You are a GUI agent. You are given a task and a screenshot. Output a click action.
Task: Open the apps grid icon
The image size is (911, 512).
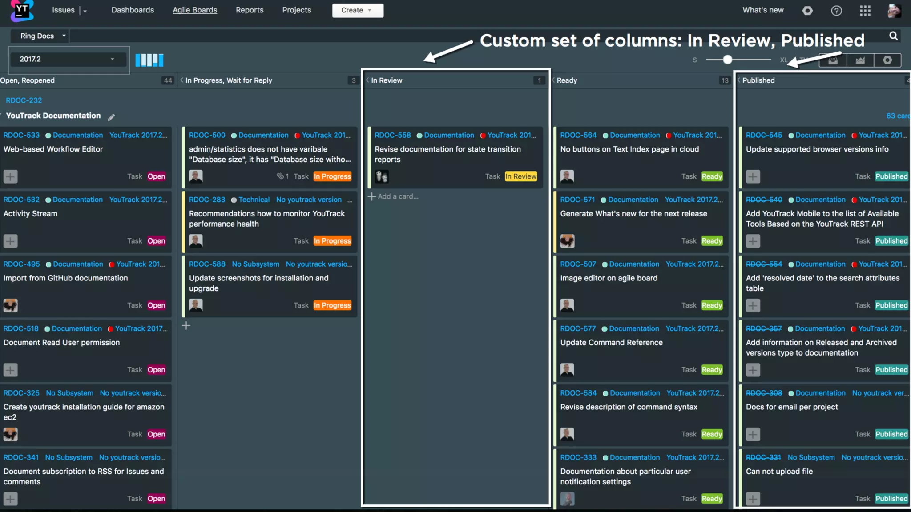(x=865, y=11)
